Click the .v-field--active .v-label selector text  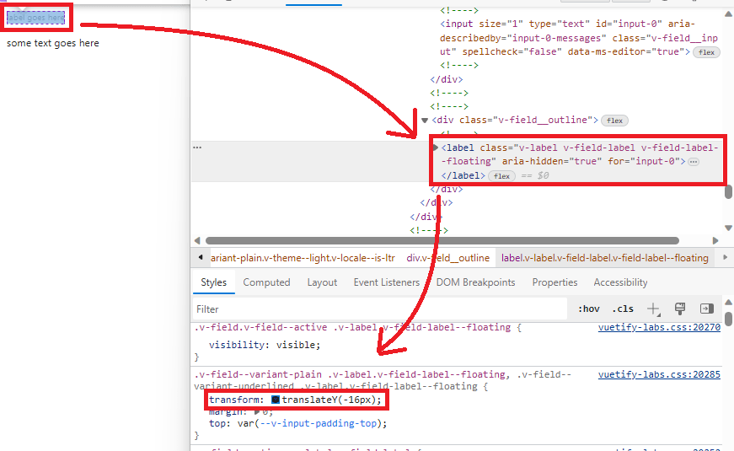(x=352, y=327)
